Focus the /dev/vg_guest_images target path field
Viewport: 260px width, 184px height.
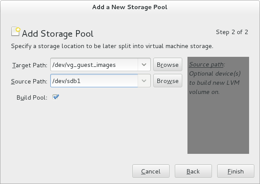pos(94,65)
